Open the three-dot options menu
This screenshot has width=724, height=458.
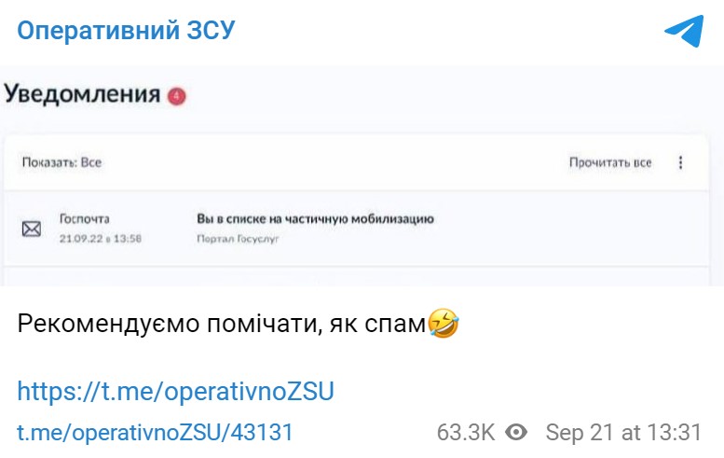tap(680, 163)
